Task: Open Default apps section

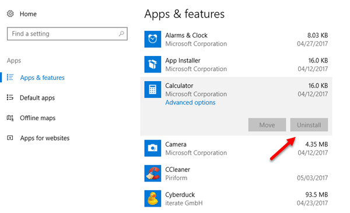Action: tap(37, 98)
